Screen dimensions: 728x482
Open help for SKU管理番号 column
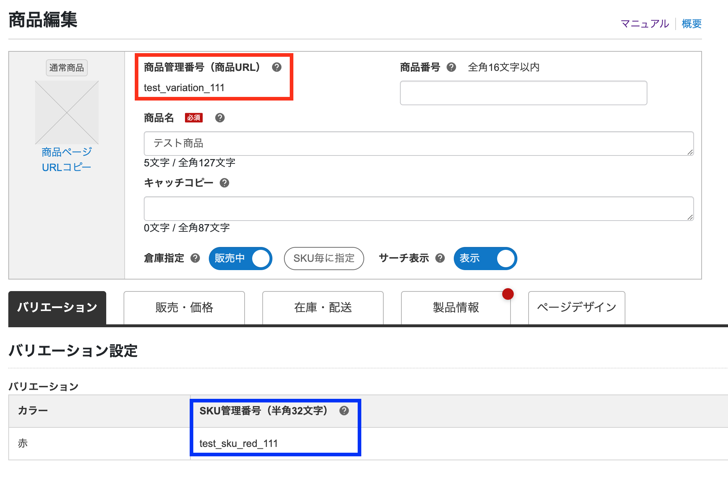[x=344, y=411]
